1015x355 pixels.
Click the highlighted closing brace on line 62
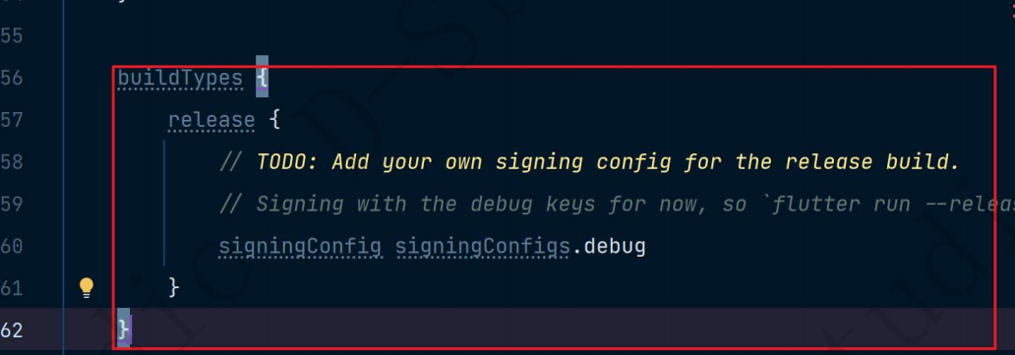pyautogui.click(x=124, y=329)
